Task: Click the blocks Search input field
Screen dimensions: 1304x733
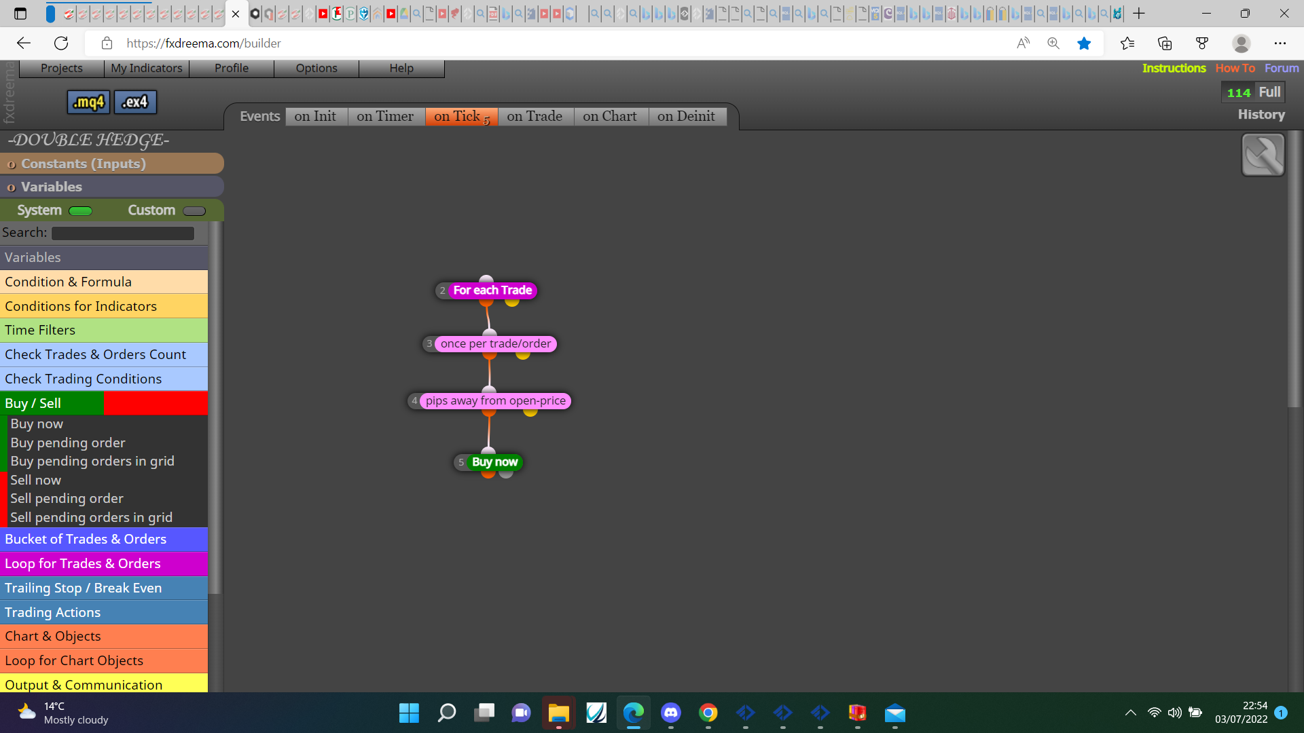Action: [123, 233]
